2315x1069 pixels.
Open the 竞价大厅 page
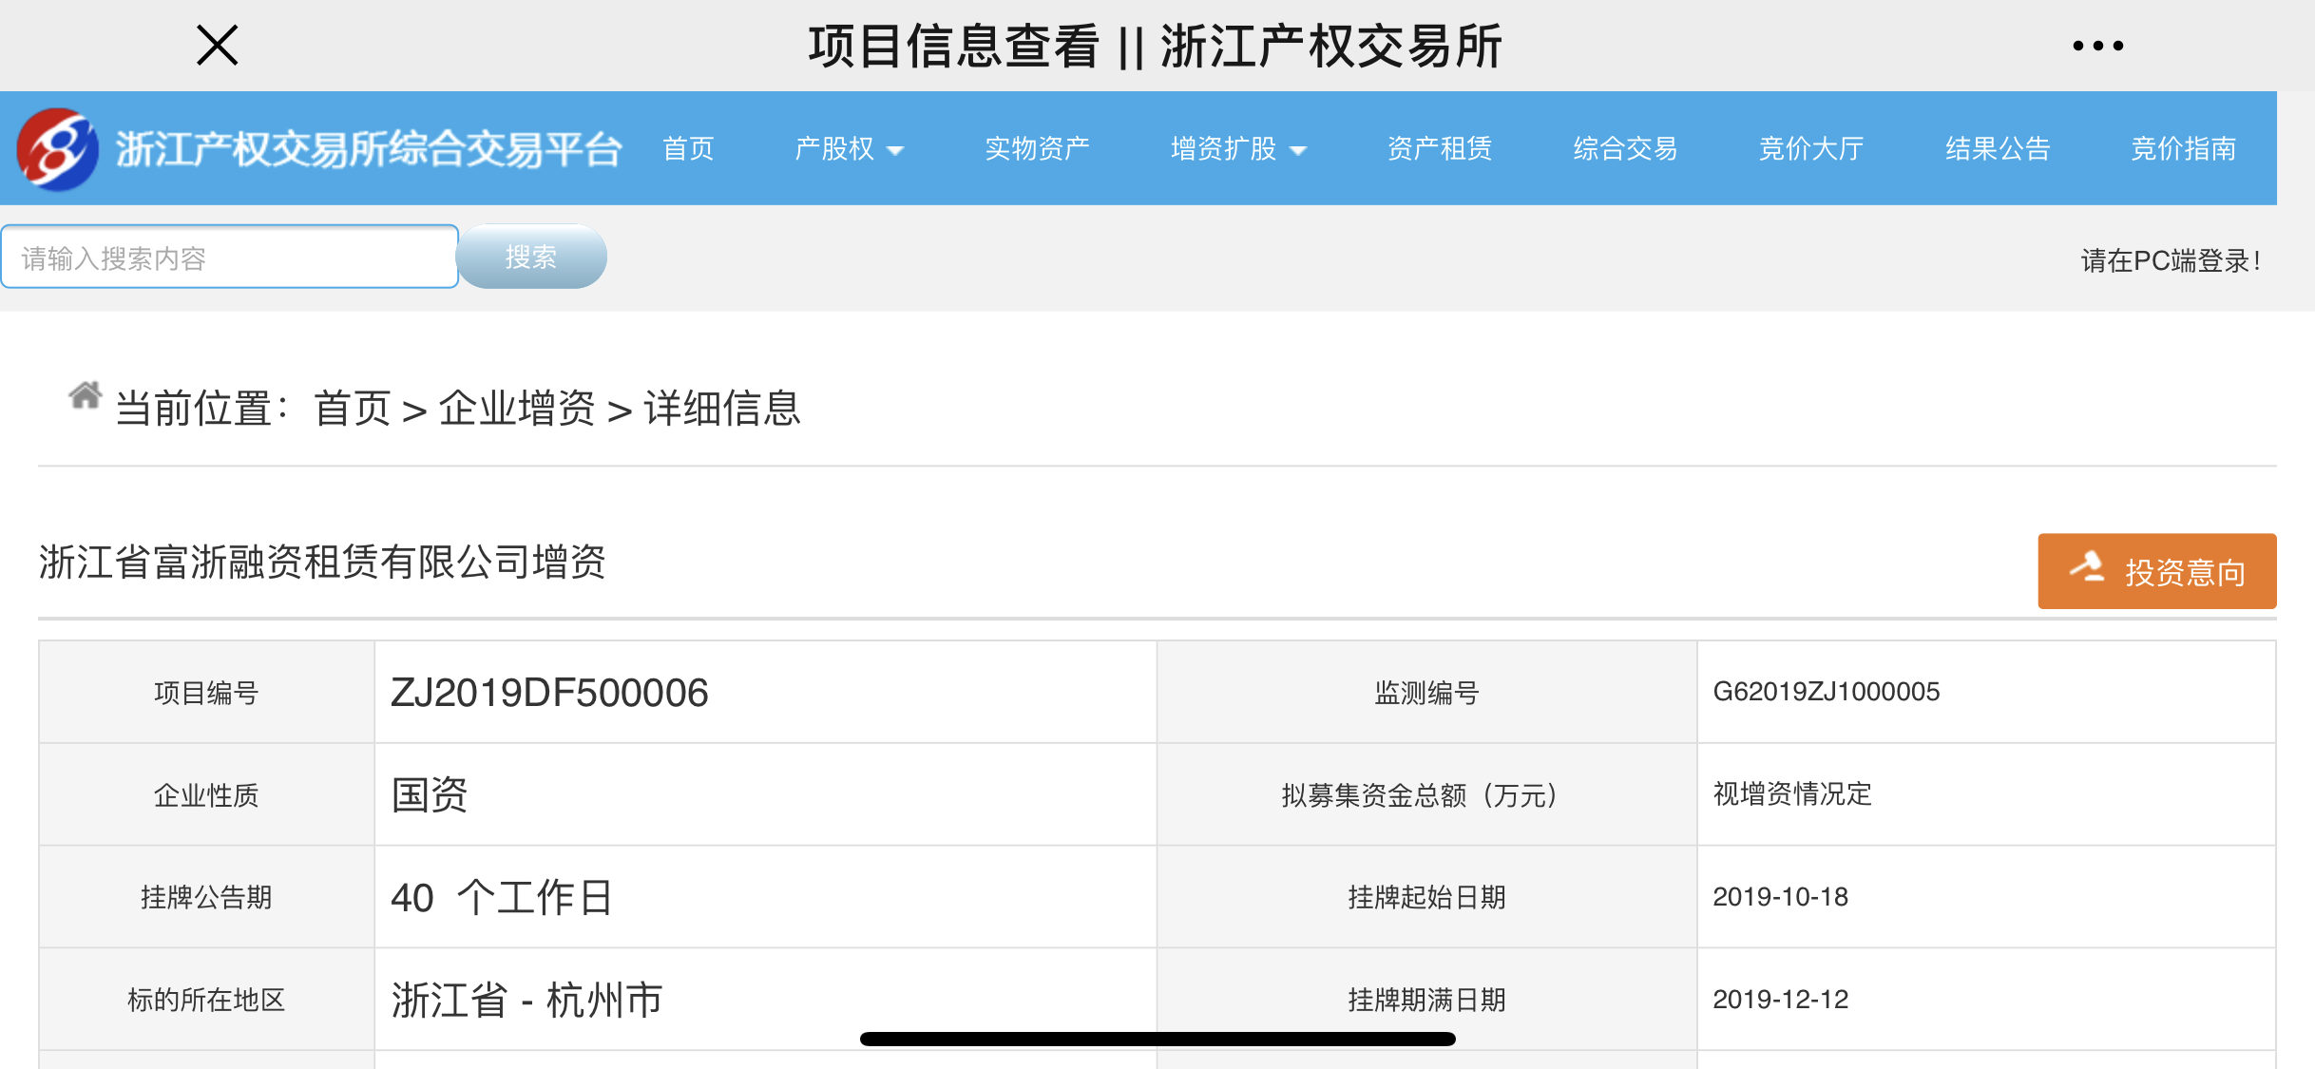click(x=1810, y=148)
